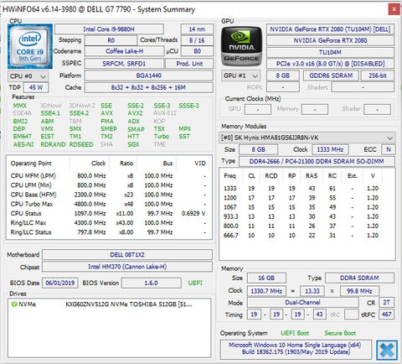Click the Dual-Channel memory mode field
The height and width of the screenshot is (364, 402).
pyautogui.click(x=303, y=303)
